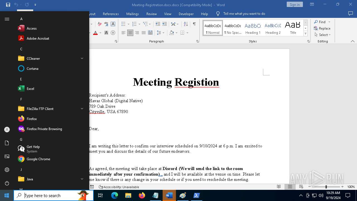Switch to Read Mode view

coord(279,187)
